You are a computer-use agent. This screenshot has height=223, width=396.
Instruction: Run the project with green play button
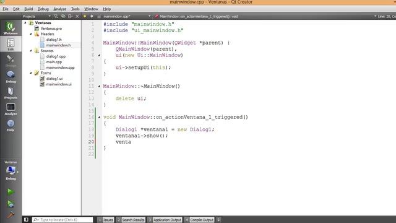[x=11, y=192]
